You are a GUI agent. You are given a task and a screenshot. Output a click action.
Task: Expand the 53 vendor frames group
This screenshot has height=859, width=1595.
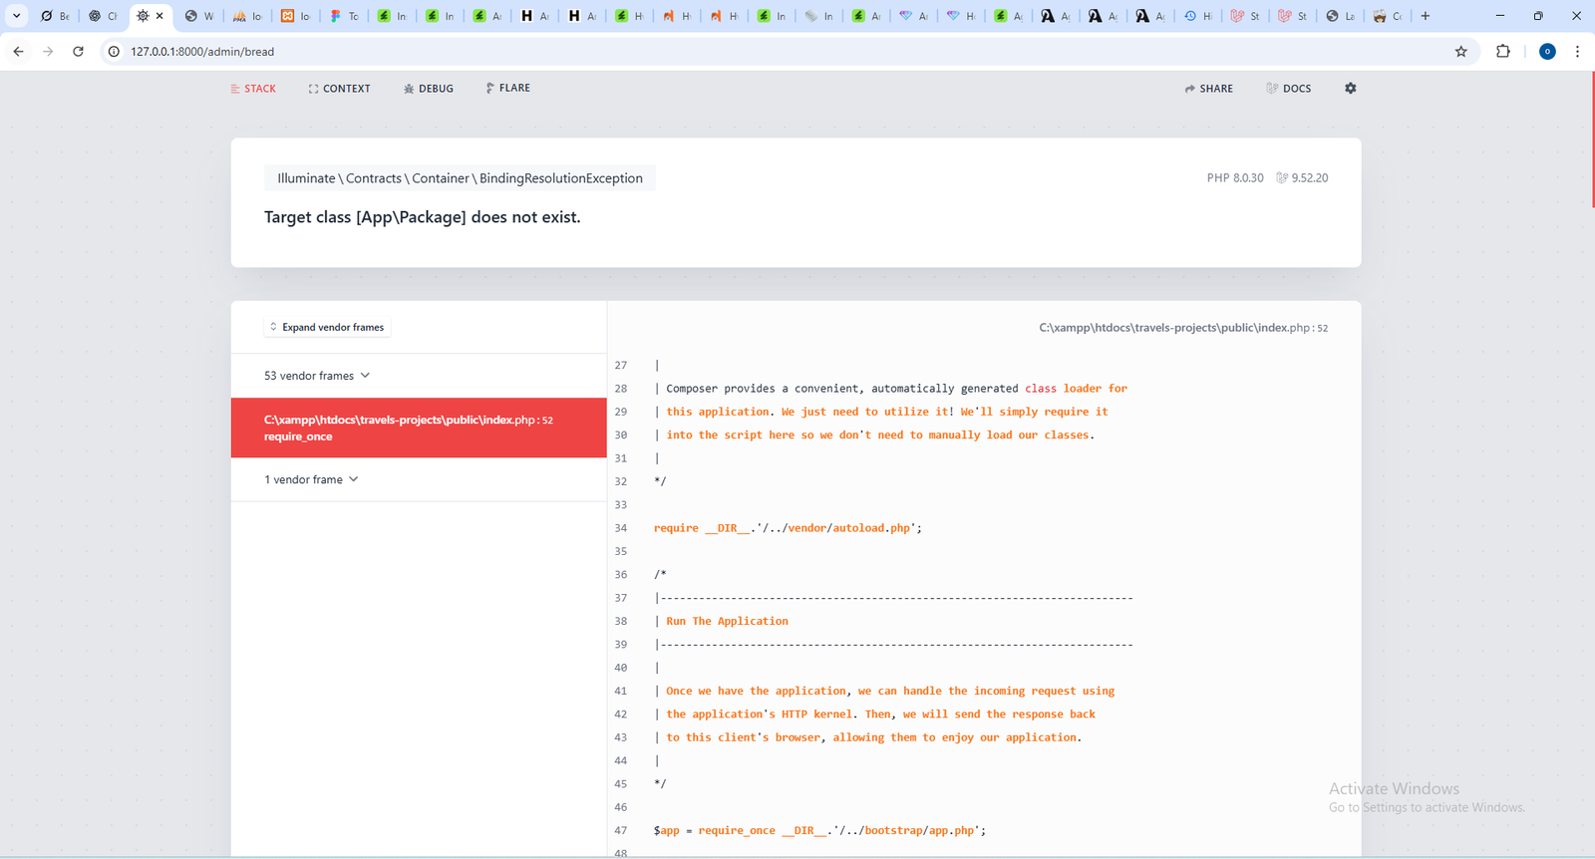tap(317, 376)
